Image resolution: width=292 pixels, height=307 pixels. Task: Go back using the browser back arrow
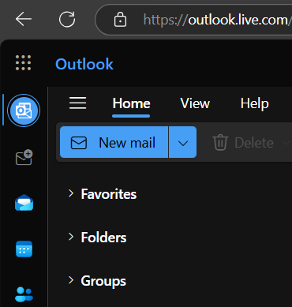tap(24, 19)
